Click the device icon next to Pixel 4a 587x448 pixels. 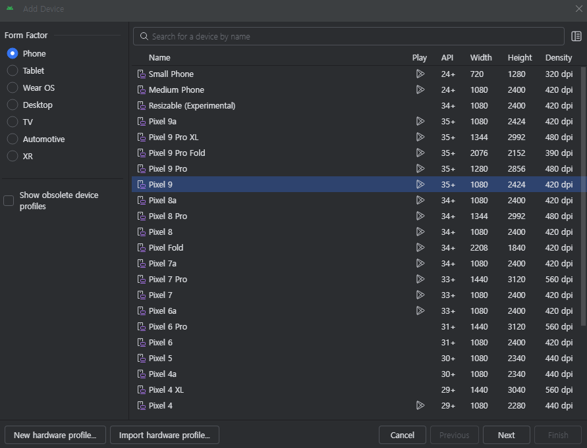142,374
